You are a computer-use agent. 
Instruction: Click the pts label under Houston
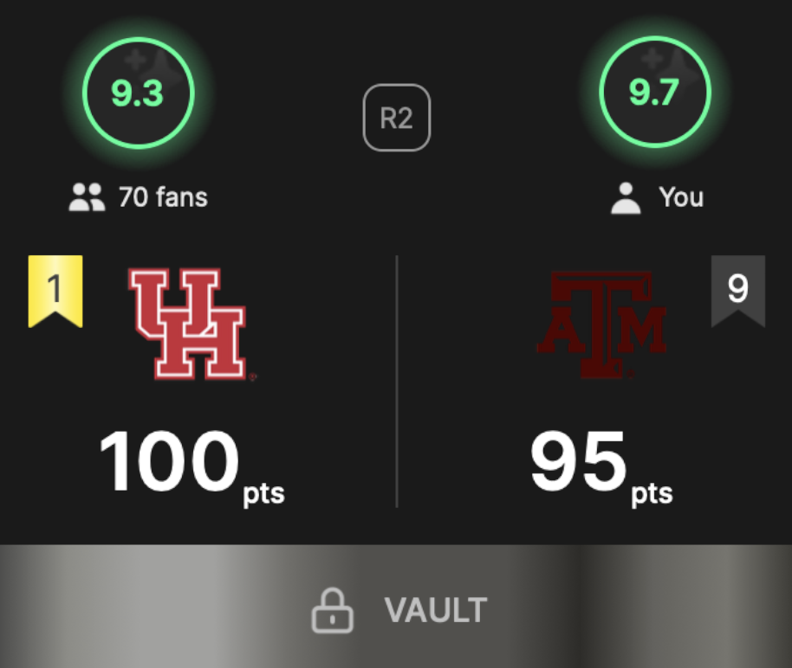click(x=263, y=493)
